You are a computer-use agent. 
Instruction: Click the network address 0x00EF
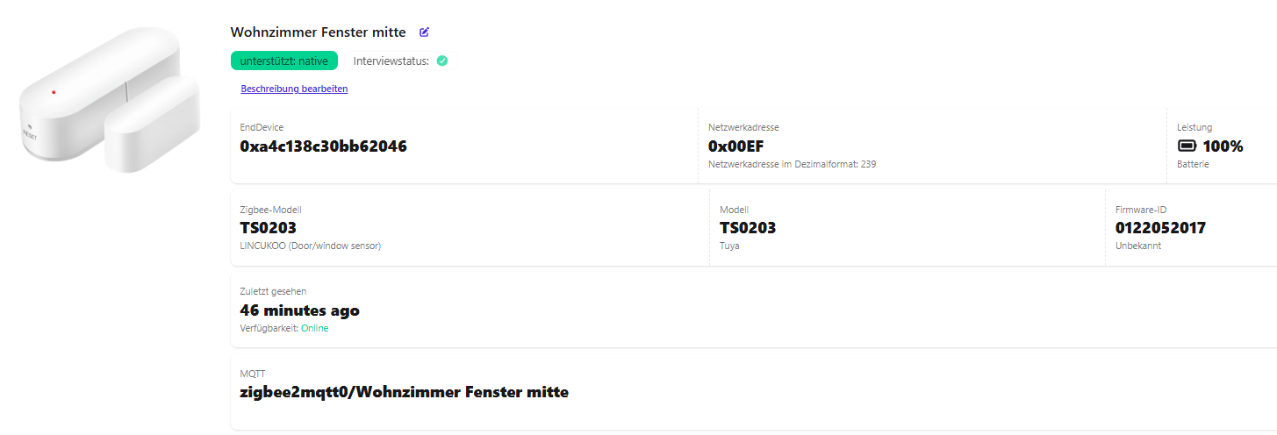click(x=735, y=146)
